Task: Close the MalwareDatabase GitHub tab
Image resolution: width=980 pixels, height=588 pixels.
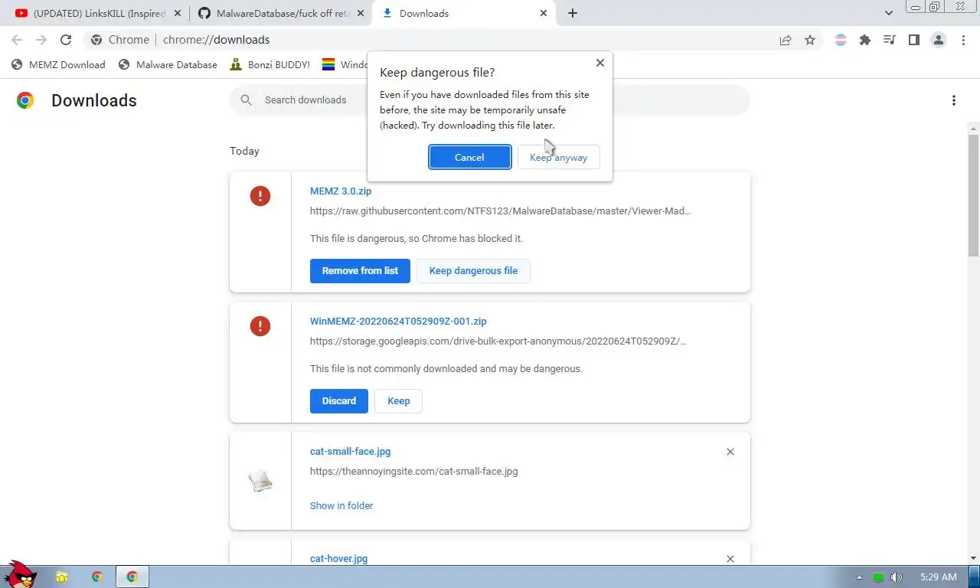Action: [361, 13]
